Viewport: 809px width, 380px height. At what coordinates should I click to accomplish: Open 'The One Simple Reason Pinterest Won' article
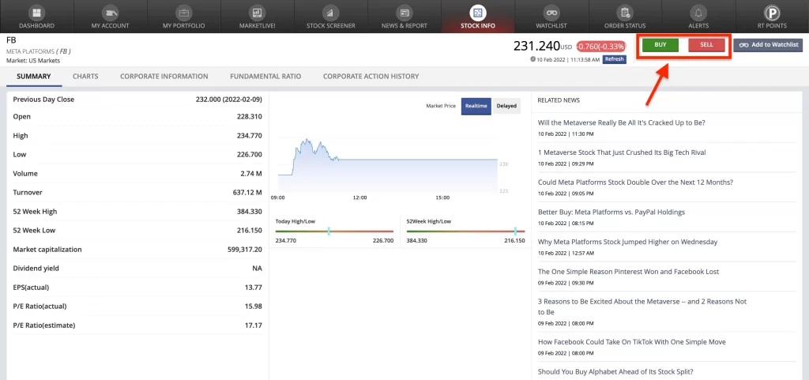(628, 272)
